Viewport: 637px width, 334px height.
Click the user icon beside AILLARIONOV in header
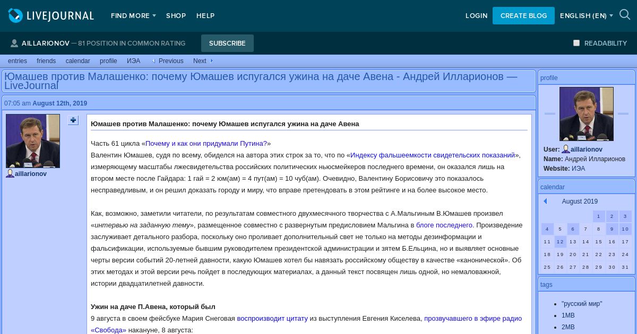14,43
